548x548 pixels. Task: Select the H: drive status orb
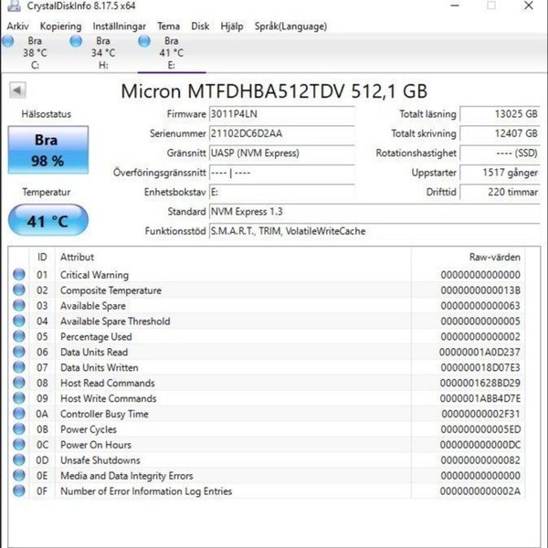[x=76, y=41]
